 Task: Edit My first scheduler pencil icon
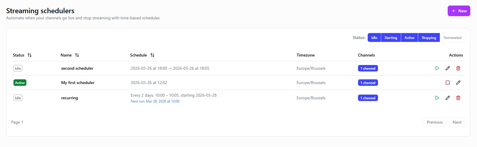point(458,83)
